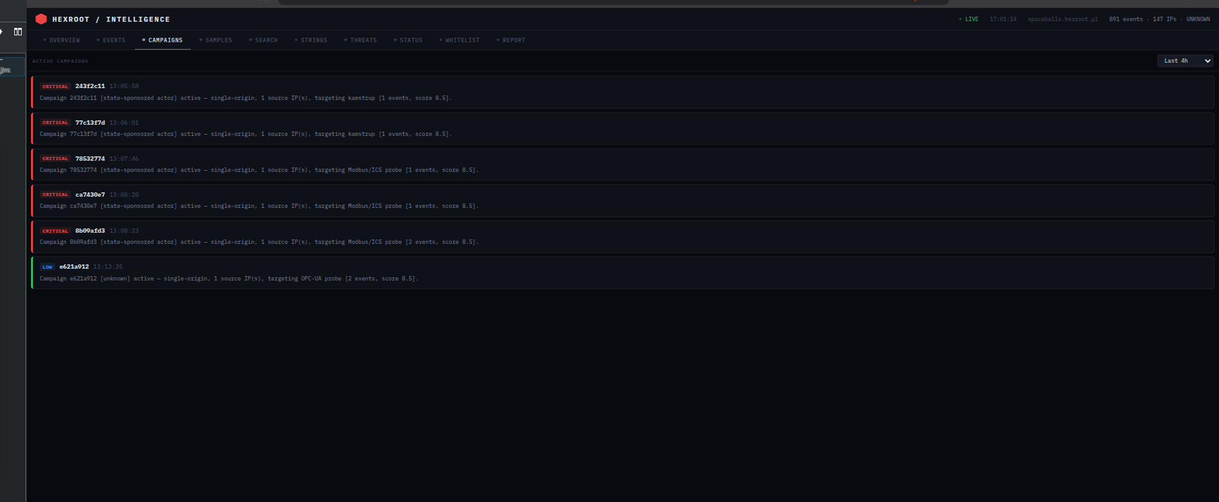1219x502 pixels.
Task: Open campaign 77c13f7d card
Action: [622, 128]
